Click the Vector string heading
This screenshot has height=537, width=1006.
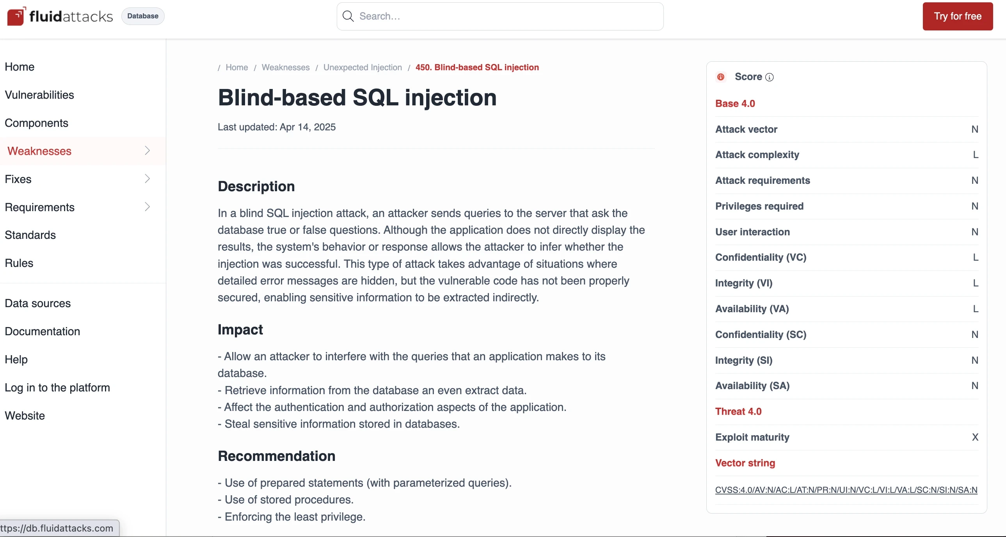click(745, 463)
